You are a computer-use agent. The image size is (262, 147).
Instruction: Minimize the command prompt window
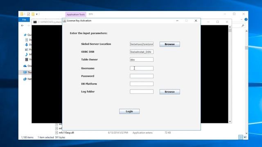(208, 22)
